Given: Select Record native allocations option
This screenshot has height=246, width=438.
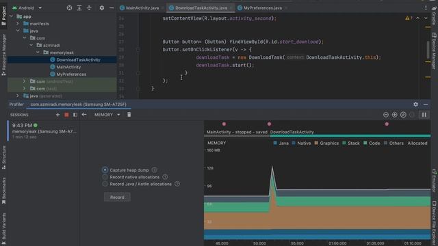Looking at the screenshot, I should click(x=105, y=177).
